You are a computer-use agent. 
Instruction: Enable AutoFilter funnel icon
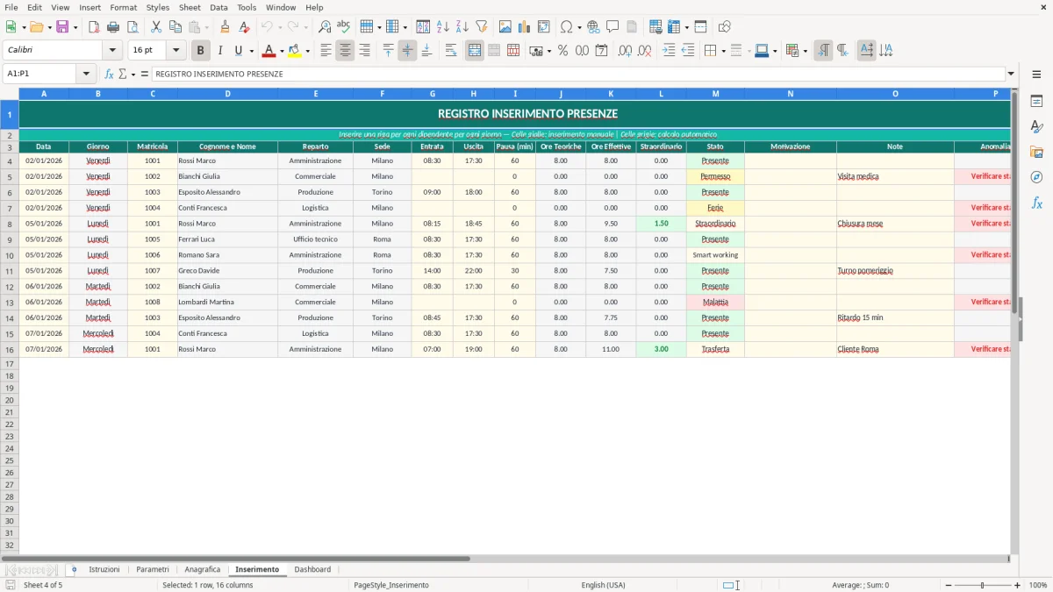tap(482, 27)
